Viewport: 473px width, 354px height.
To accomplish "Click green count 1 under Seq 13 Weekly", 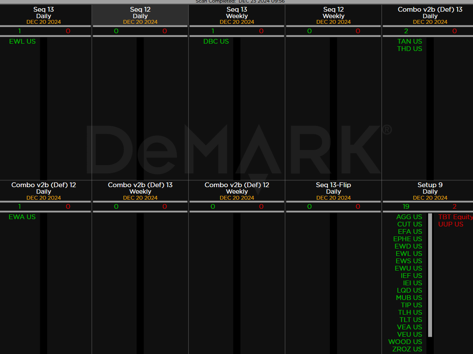I will [x=213, y=31].
